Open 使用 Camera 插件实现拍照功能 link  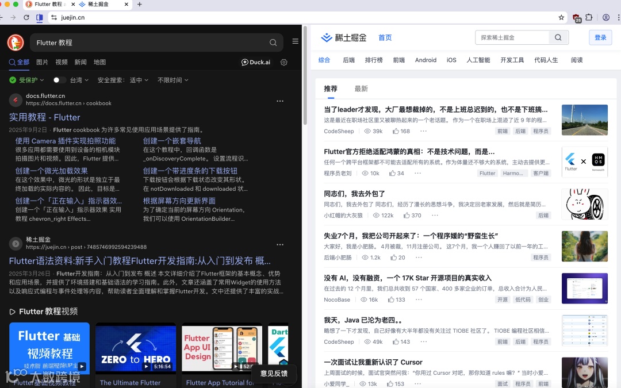point(66,141)
